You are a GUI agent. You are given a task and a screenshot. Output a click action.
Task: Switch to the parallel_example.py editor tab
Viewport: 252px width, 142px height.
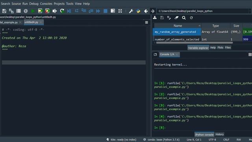point(9,22)
